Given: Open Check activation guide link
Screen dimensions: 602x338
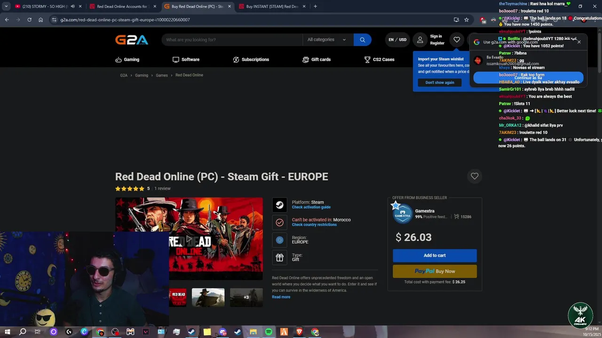Looking at the screenshot, I should (311, 207).
